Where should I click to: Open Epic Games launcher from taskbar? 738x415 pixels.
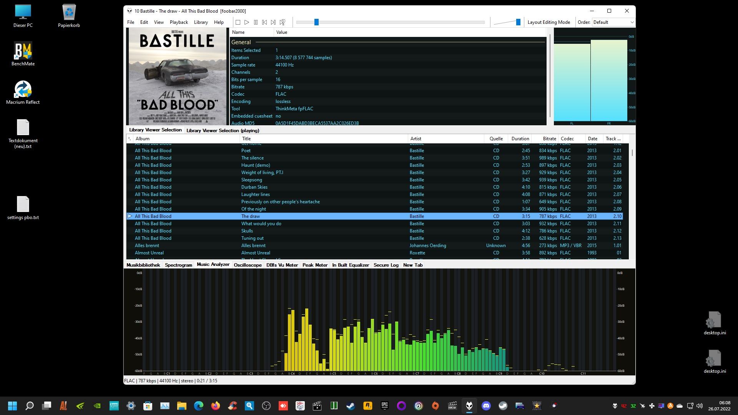tap(385, 406)
